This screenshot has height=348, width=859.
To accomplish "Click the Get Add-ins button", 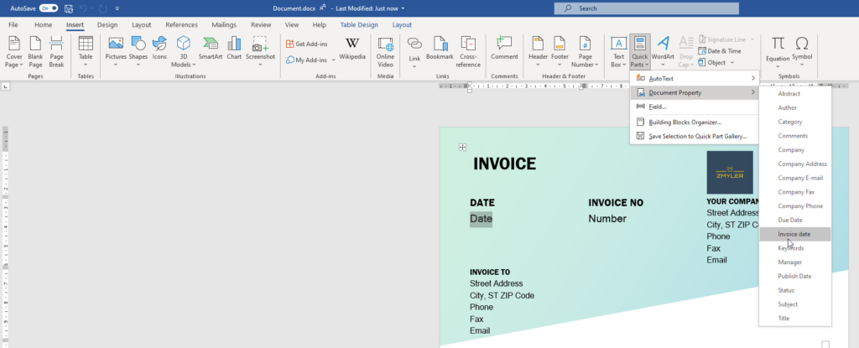I will 307,44.
